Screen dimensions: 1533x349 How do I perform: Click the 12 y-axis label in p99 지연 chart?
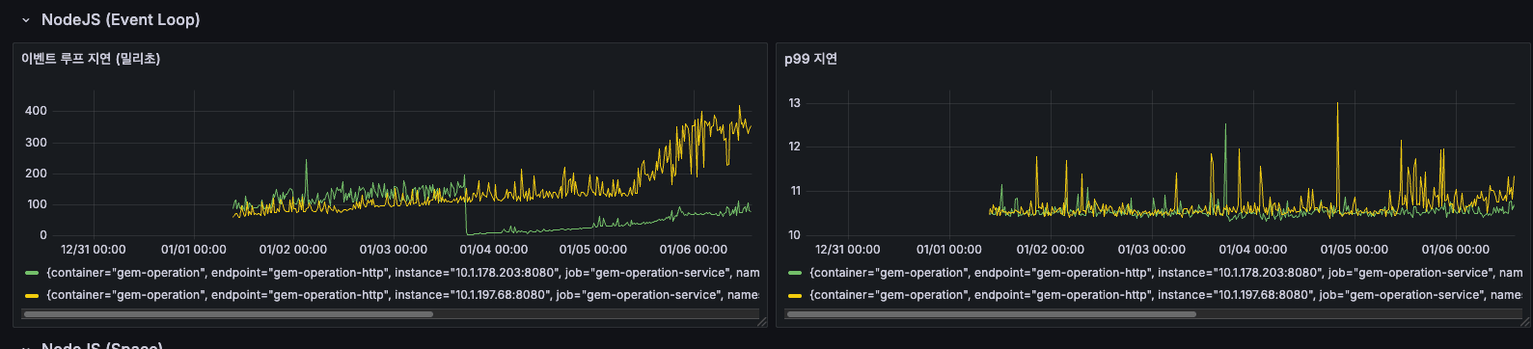(x=795, y=147)
